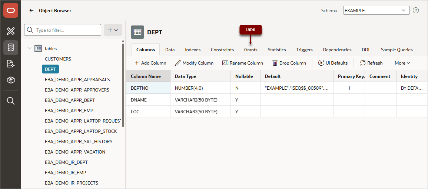Click Add Column button
428x189 pixels.
150,63
